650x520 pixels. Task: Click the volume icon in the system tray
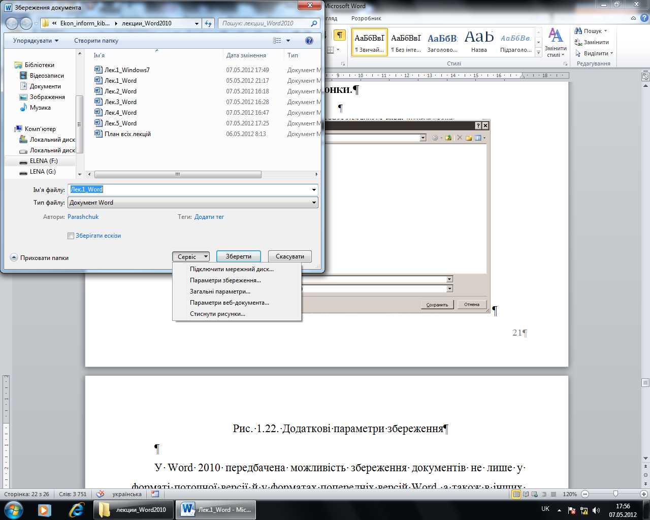[x=596, y=510]
